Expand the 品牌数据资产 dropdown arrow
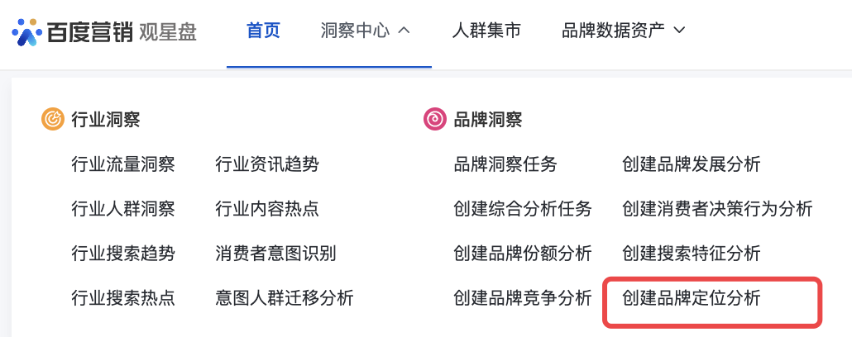 coord(680,31)
